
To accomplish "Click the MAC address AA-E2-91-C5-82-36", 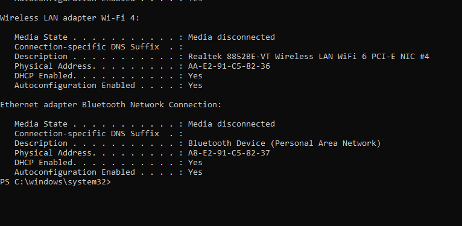I will [x=229, y=66].
